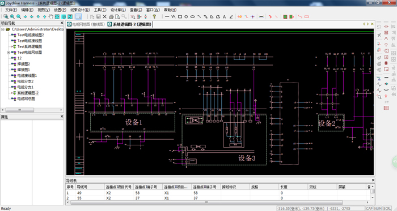Viewport: 397px width, 211px height.
Task: Click the tab scroll right arrow
Action: pyautogui.click(x=368, y=24)
